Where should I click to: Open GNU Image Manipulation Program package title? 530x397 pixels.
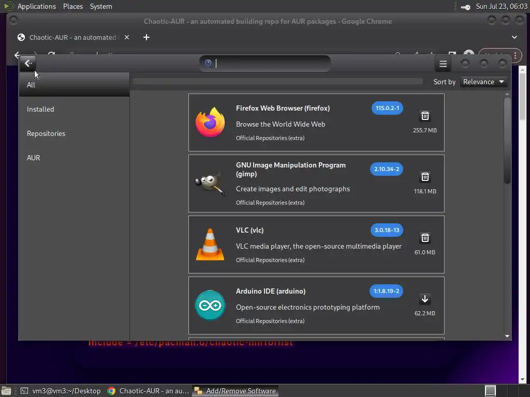tap(291, 170)
